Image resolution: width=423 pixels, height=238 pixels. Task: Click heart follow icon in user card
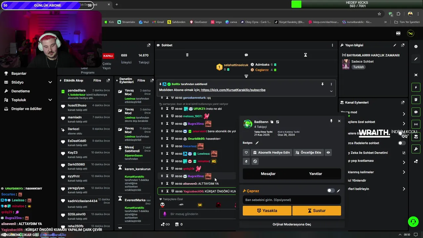point(246,152)
